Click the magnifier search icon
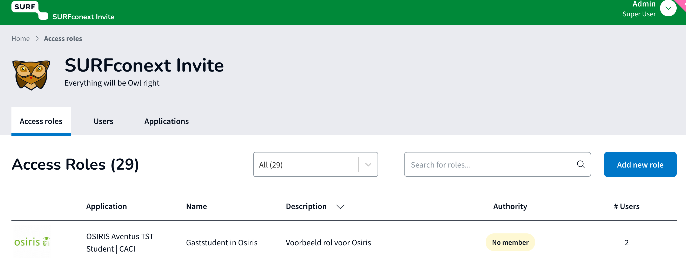The height and width of the screenshot is (264, 686). point(581,165)
